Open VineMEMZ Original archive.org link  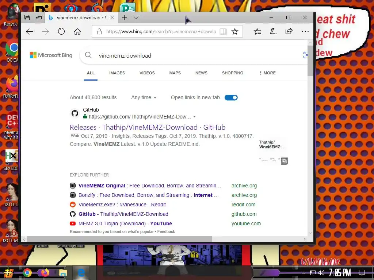tap(150, 186)
